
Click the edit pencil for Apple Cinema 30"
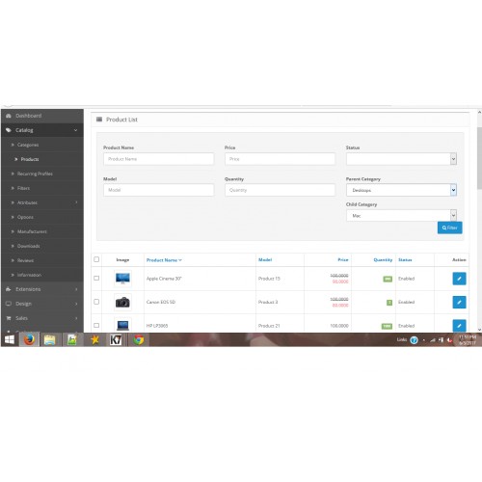click(x=459, y=279)
